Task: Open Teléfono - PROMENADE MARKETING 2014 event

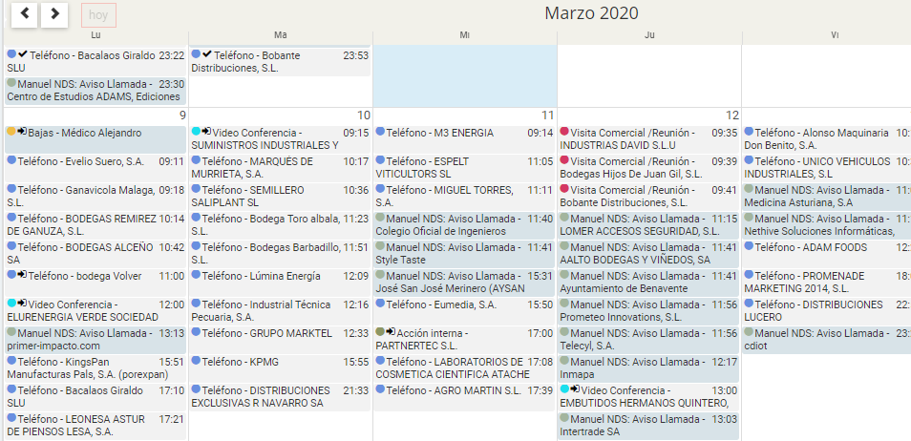Action: 827,282
